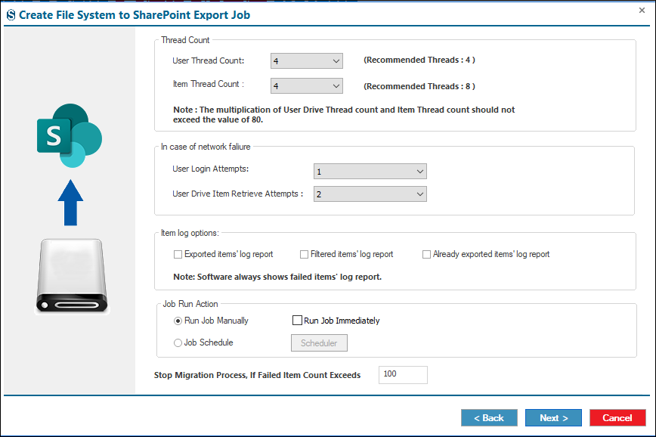Click the 'In case of network faliure' heading
This screenshot has height=437, width=656.
(206, 147)
